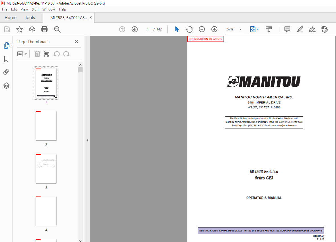Select page 2 thumbnail

pos(46,126)
